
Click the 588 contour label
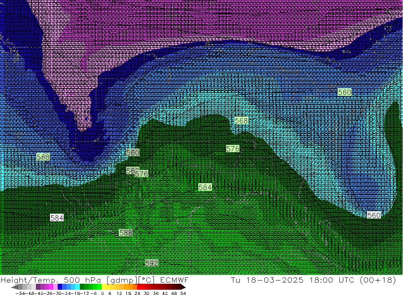126,233
